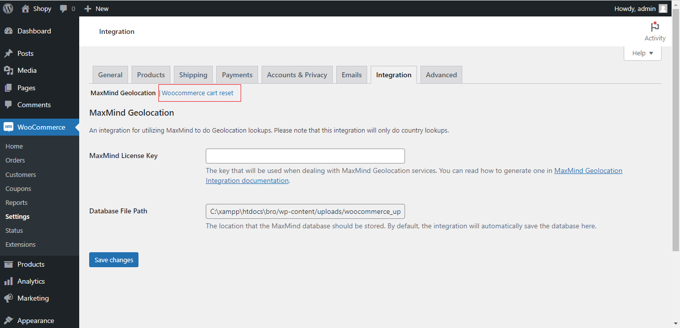
Task: Click the WordPress logo icon
Action: pyautogui.click(x=8, y=8)
